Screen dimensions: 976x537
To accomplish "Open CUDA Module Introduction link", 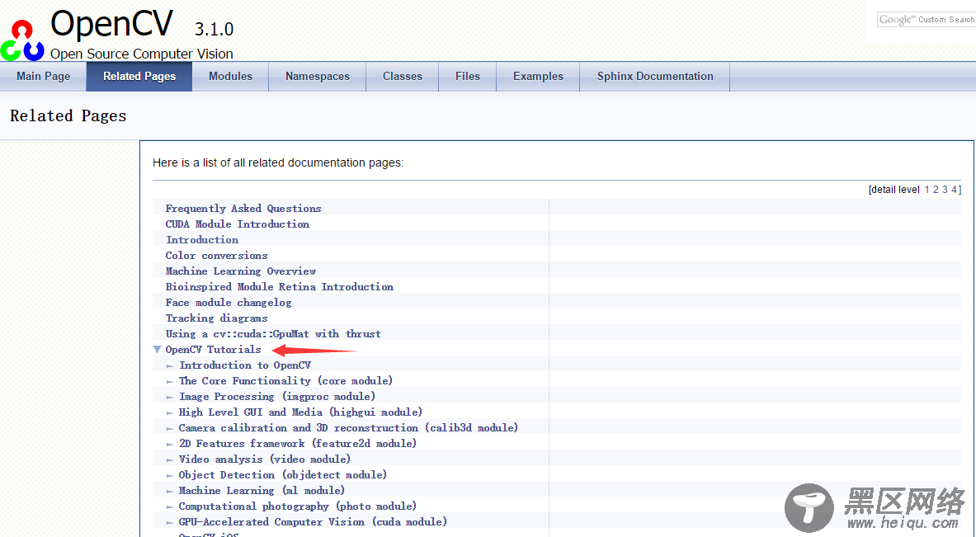I will (x=237, y=224).
